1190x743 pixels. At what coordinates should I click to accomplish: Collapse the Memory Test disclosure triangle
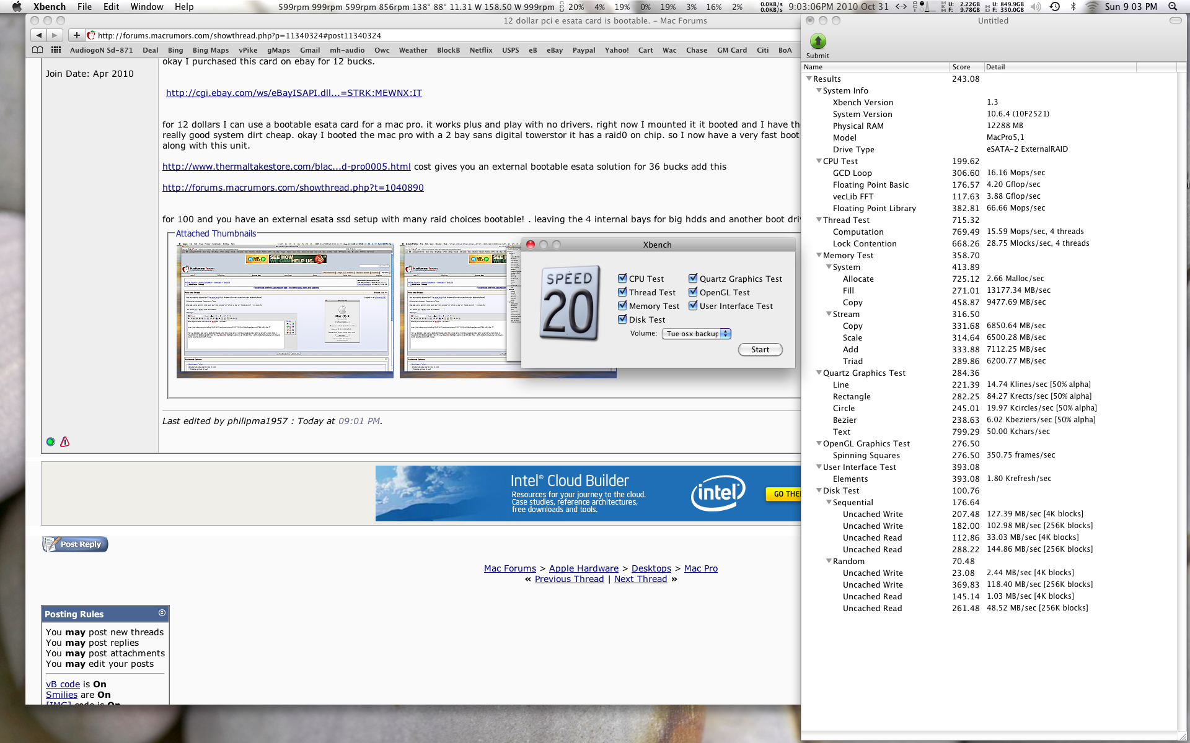pos(819,255)
